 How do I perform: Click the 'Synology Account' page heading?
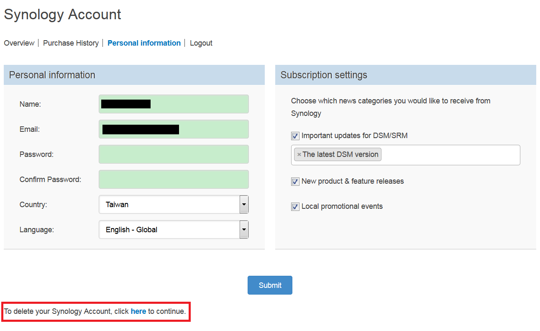62,14
